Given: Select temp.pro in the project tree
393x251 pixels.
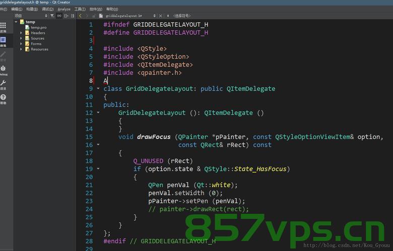Looking at the screenshot, I should click(x=39, y=28).
